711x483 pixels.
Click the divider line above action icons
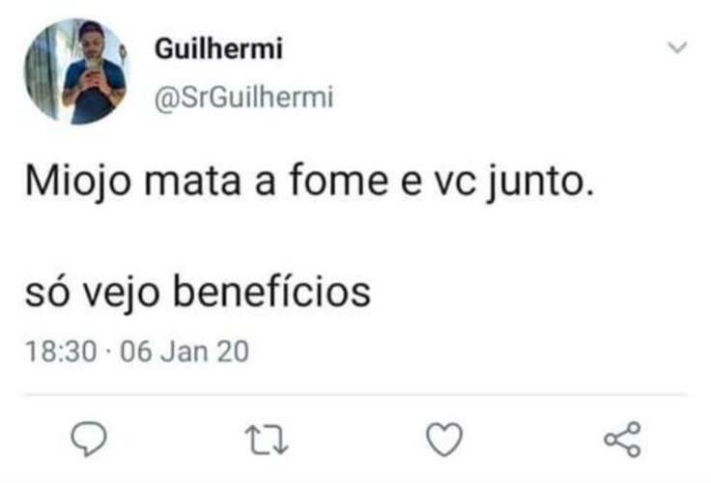point(355,394)
